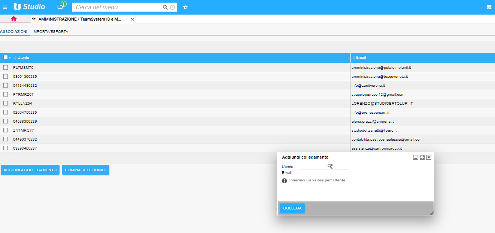Go to the Home tab icon
Image resolution: width=495 pixels, height=233 pixels.
pyautogui.click(x=14, y=19)
